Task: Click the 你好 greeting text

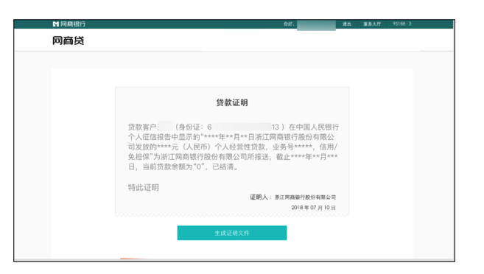Action: pyautogui.click(x=289, y=24)
